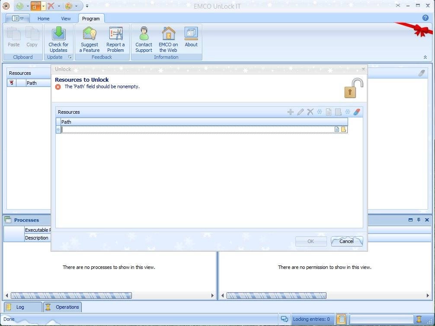This screenshot has height=326, width=435.
Task: Open the Customize Quick Access Toolbar arrow
Action: (87, 6)
